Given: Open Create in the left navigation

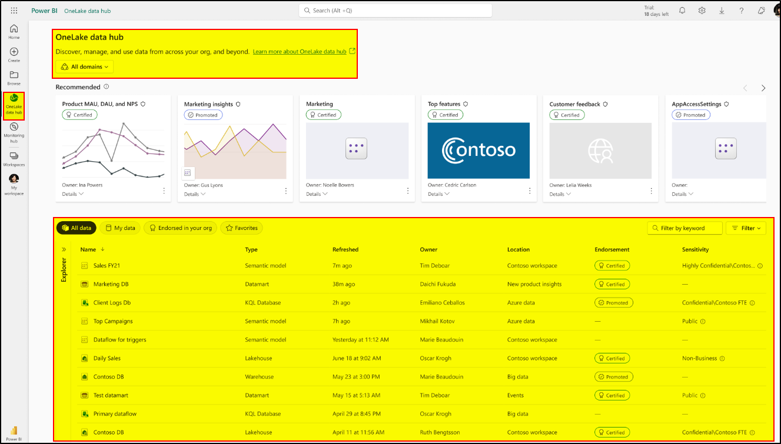Looking at the screenshot, I should coord(14,55).
